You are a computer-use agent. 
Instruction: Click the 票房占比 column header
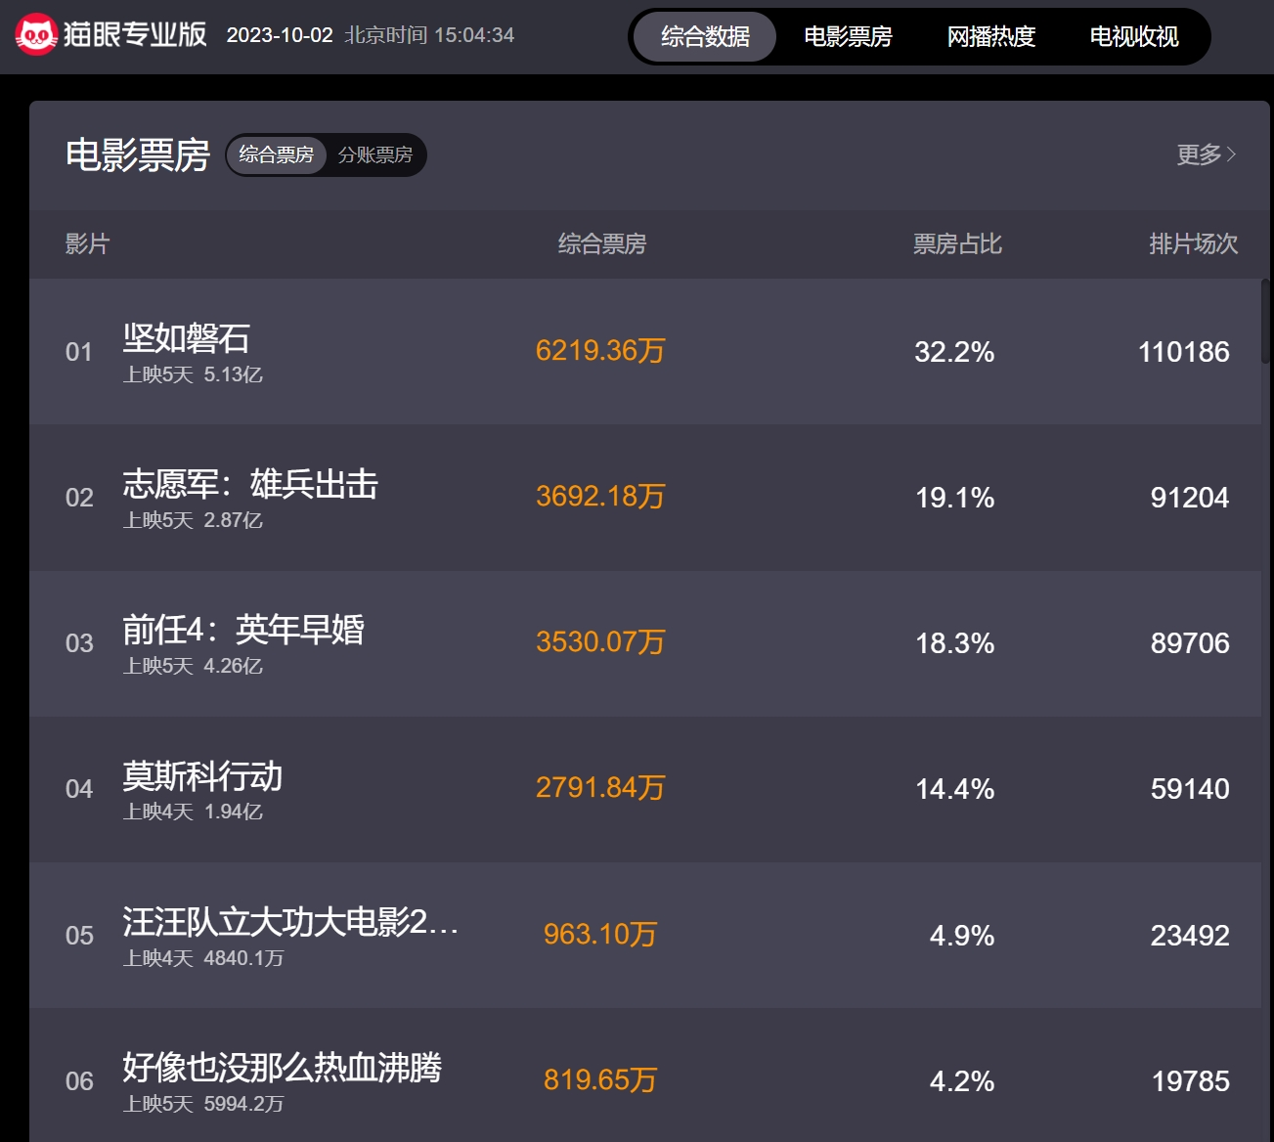point(957,243)
